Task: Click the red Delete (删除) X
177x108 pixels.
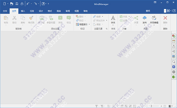Action: [x=165, y=18]
